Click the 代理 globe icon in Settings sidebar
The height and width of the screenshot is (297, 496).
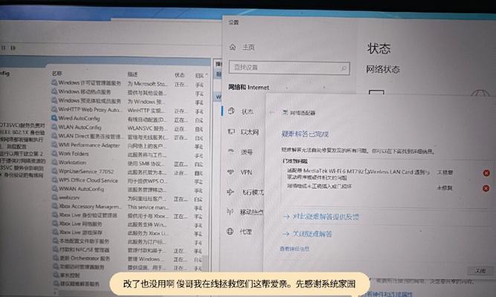coord(230,231)
